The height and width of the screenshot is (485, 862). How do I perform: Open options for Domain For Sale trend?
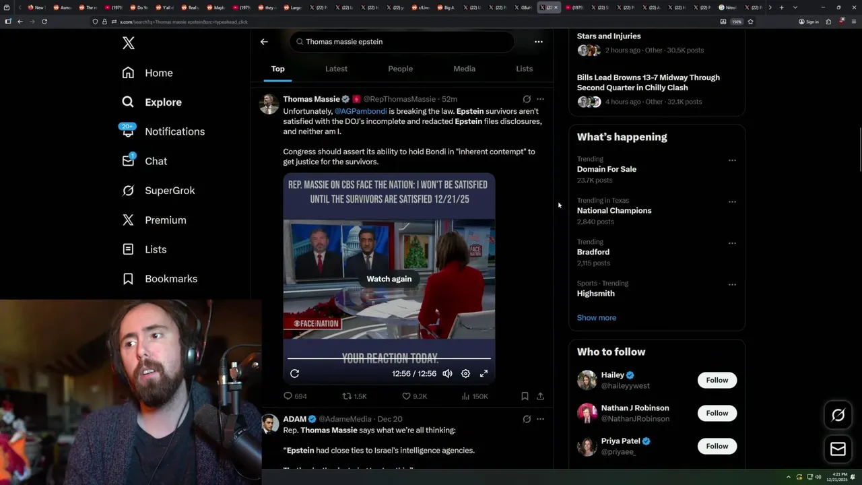(732, 160)
